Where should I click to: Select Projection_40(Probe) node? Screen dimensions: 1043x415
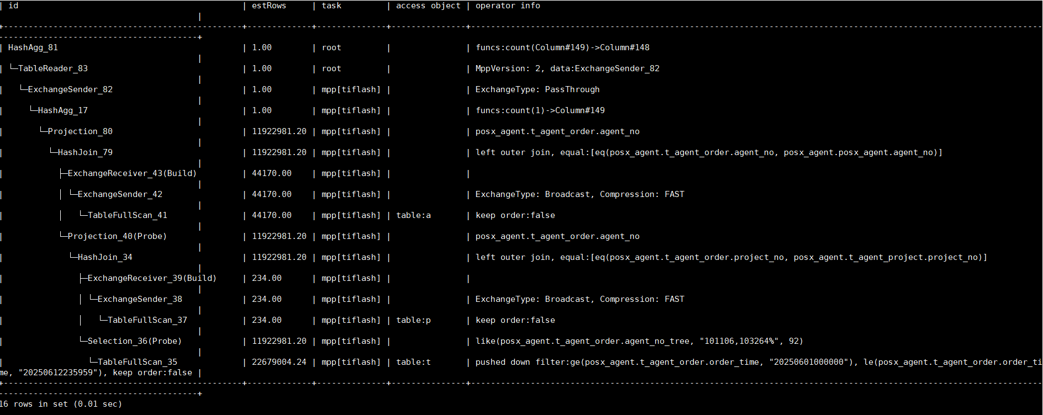[117, 236]
